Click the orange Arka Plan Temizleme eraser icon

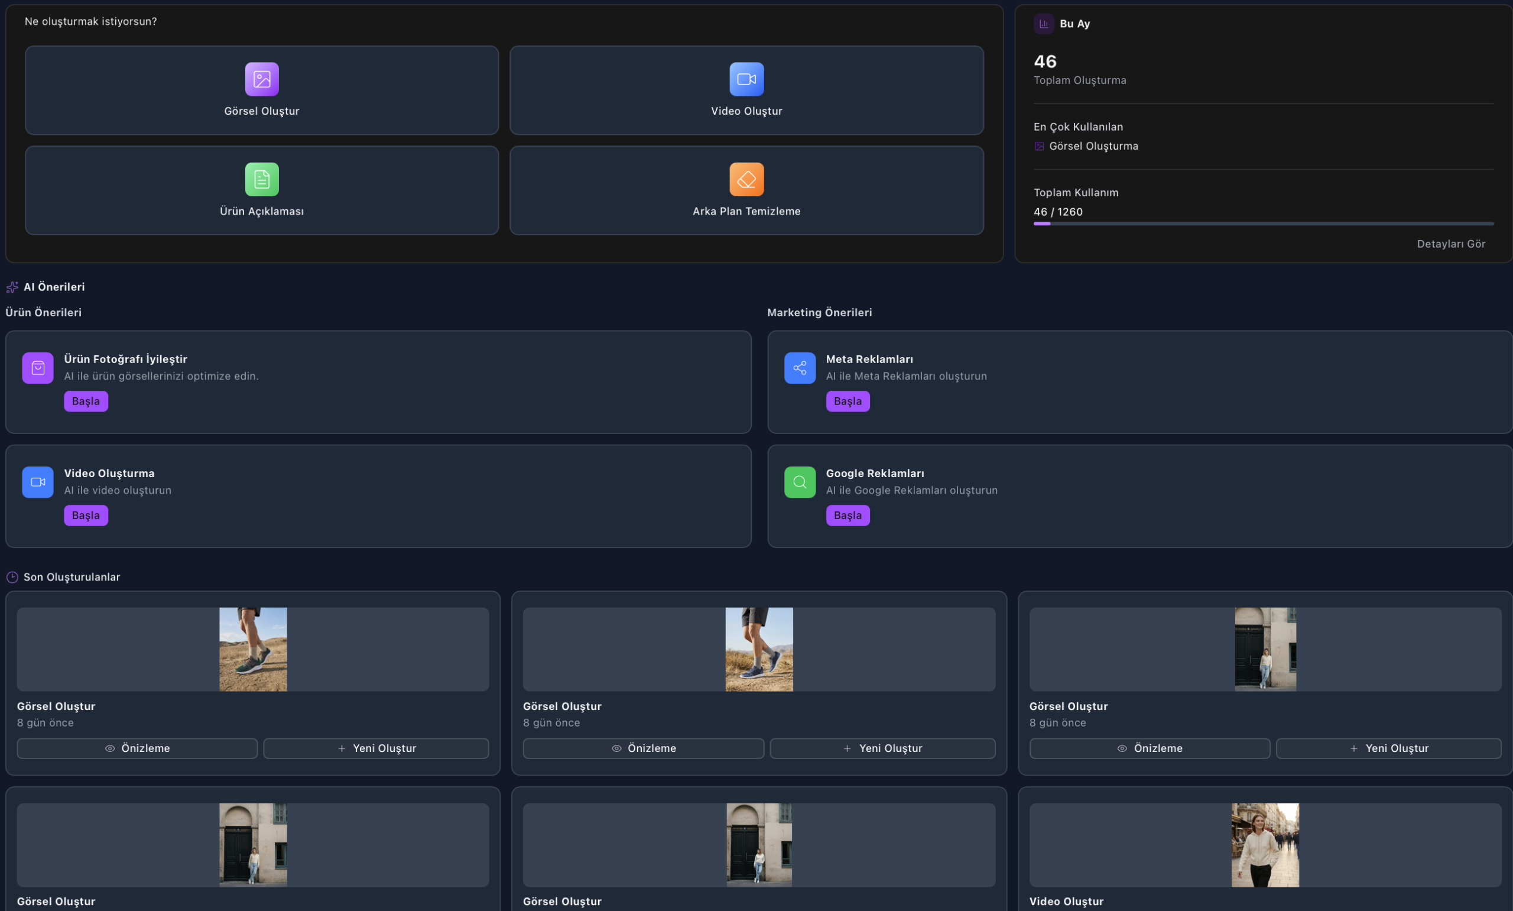tap(746, 179)
